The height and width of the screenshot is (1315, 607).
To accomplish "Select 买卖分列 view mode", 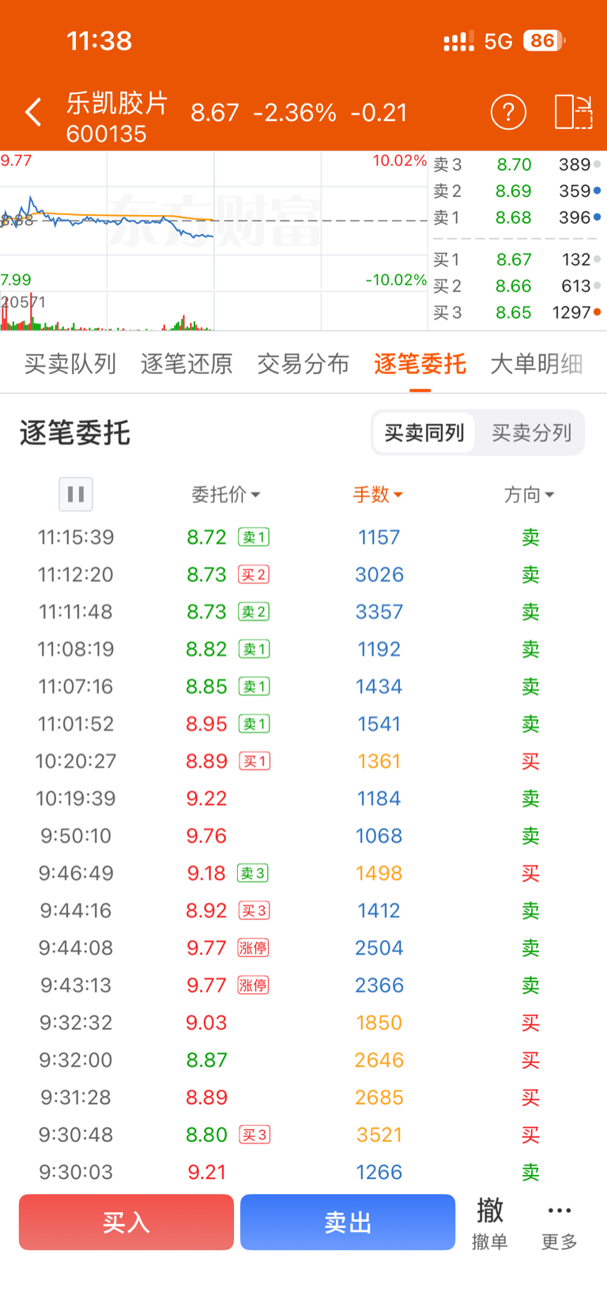I will 531,433.
